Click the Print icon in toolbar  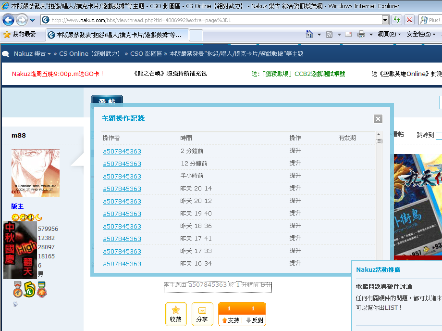[x=361, y=35]
